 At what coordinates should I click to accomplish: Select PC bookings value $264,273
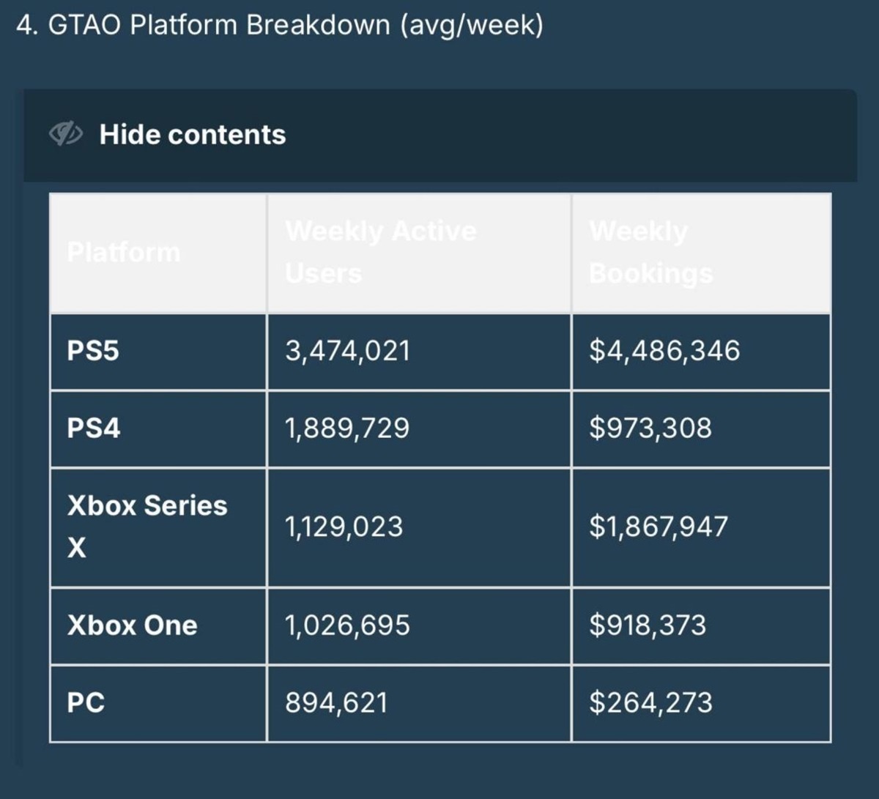(650, 702)
